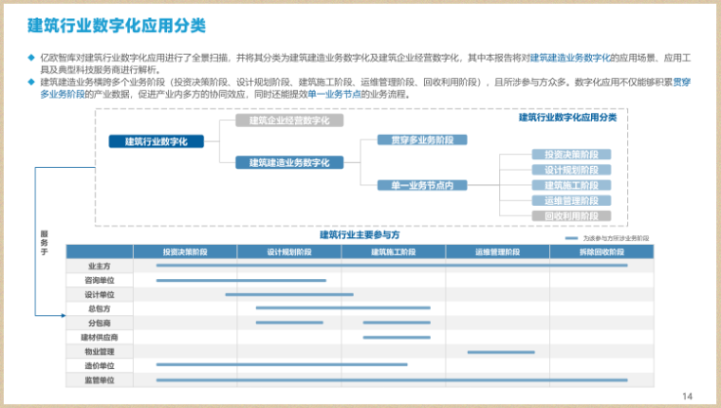Click the page number 14
The width and height of the screenshot is (721, 408).
click(688, 396)
